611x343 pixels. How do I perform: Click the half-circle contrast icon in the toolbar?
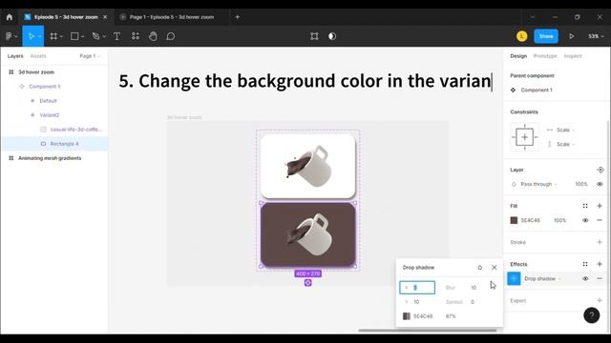point(332,36)
